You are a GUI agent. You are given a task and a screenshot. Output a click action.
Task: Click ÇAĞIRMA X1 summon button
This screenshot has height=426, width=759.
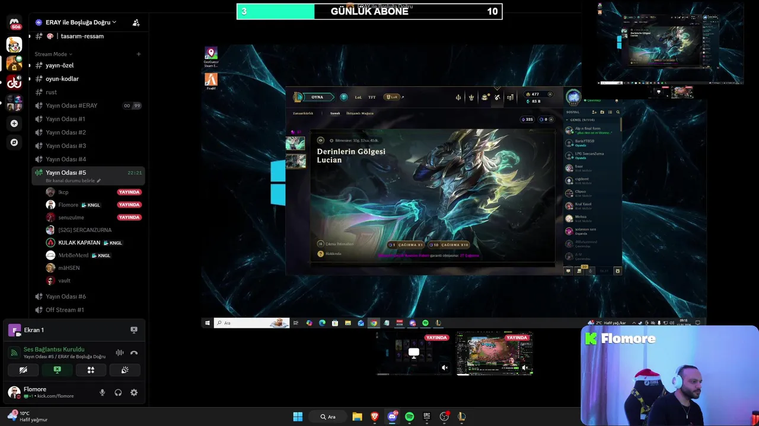[406, 244]
